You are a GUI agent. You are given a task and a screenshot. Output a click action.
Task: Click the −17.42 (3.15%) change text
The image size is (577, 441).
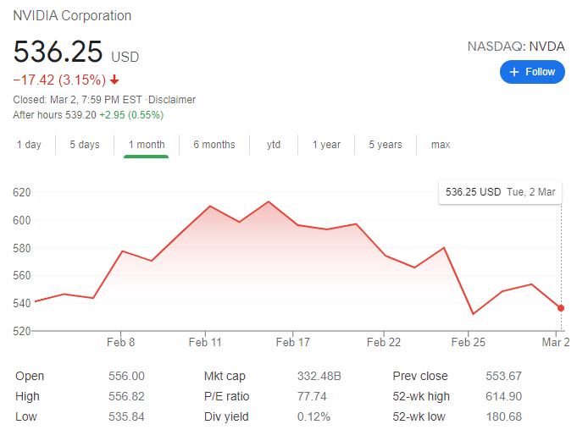pos(59,80)
